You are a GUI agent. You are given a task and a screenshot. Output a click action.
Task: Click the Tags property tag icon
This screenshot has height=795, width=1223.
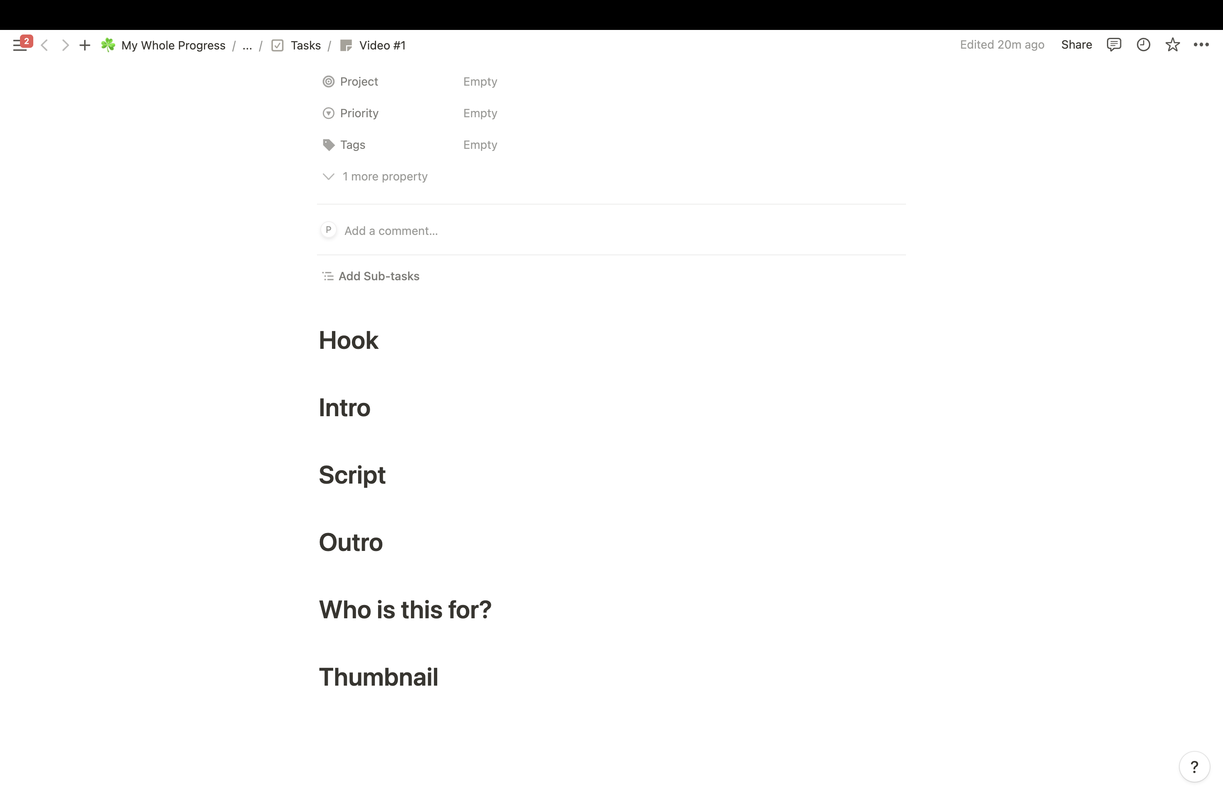point(328,145)
